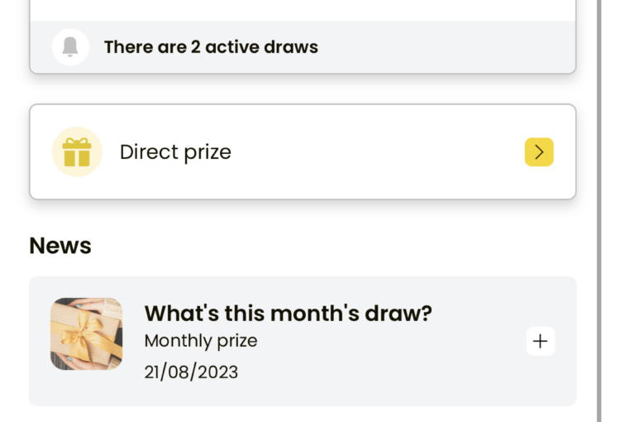Screen dimensions: 620x422
Task: Expand the news item using the plus icon
Action: point(540,341)
